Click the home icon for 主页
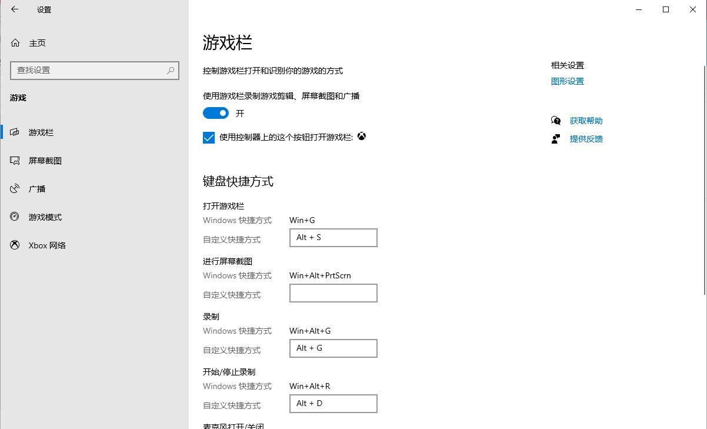The height and width of the screenshot is (429, 707). (15, 43)
